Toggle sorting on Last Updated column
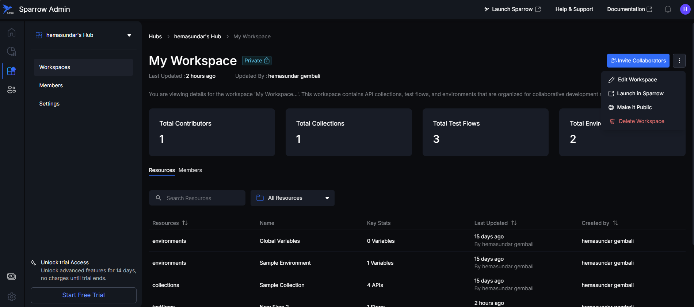The image size is (694, 307). [514, 223]
